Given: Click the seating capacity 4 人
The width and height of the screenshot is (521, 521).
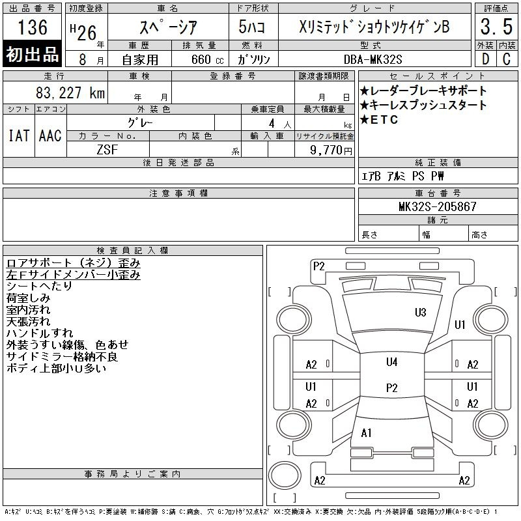Looking at the screenshot, I should 280,124.
